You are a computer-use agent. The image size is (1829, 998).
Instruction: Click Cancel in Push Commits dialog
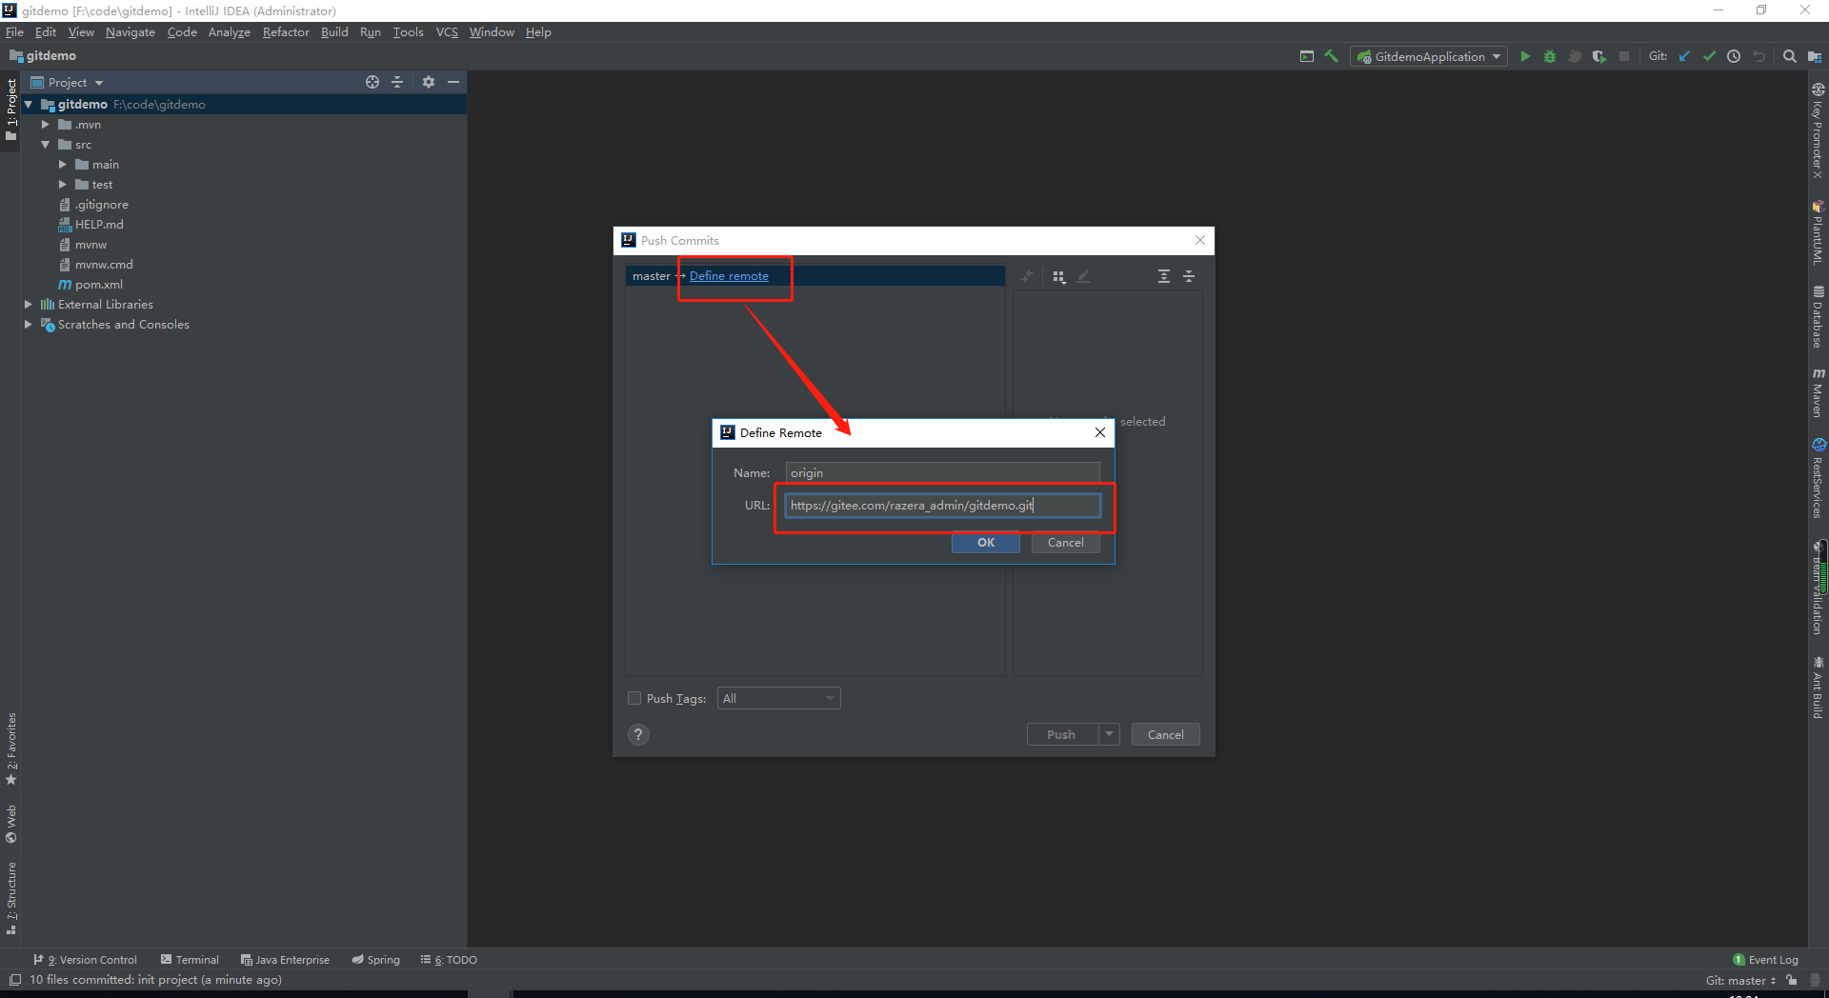1165,734
